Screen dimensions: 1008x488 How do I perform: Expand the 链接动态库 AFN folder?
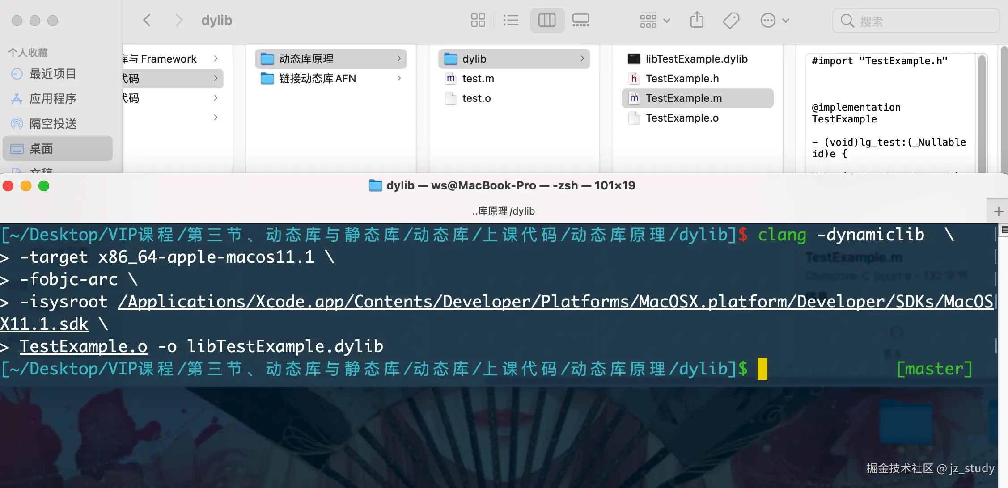[317, 79]
